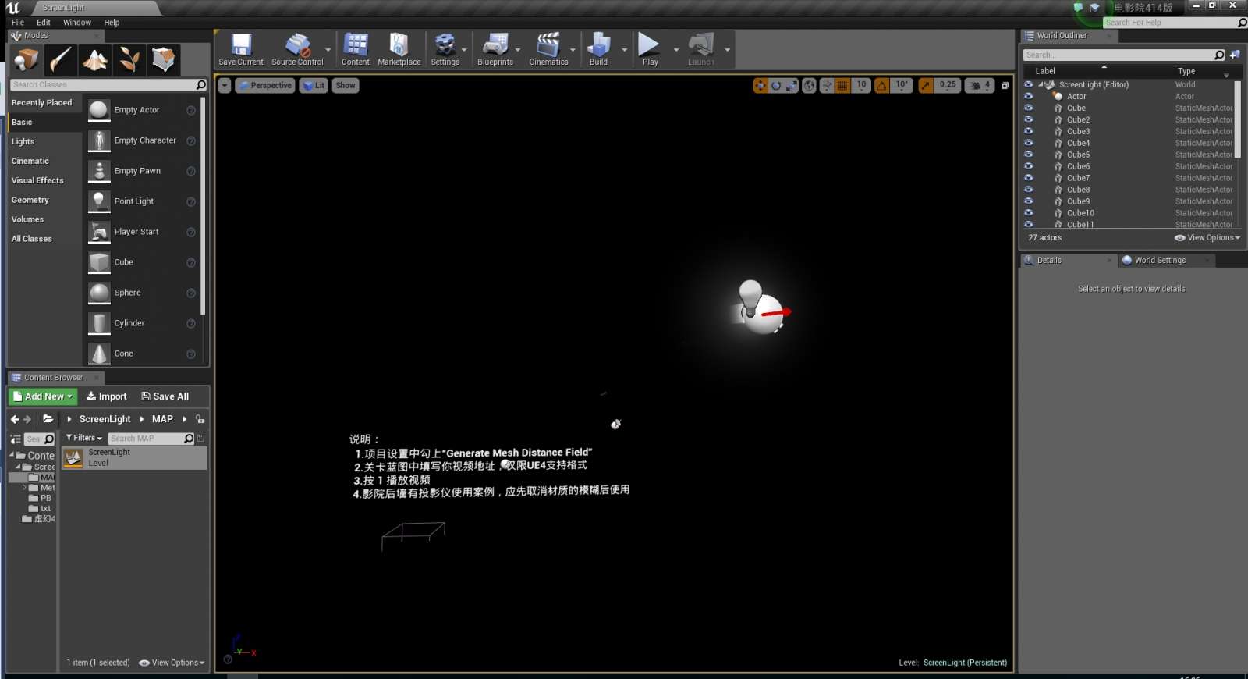Open the Content toolbar button
1248x679 pixels.
pos(356,50)
